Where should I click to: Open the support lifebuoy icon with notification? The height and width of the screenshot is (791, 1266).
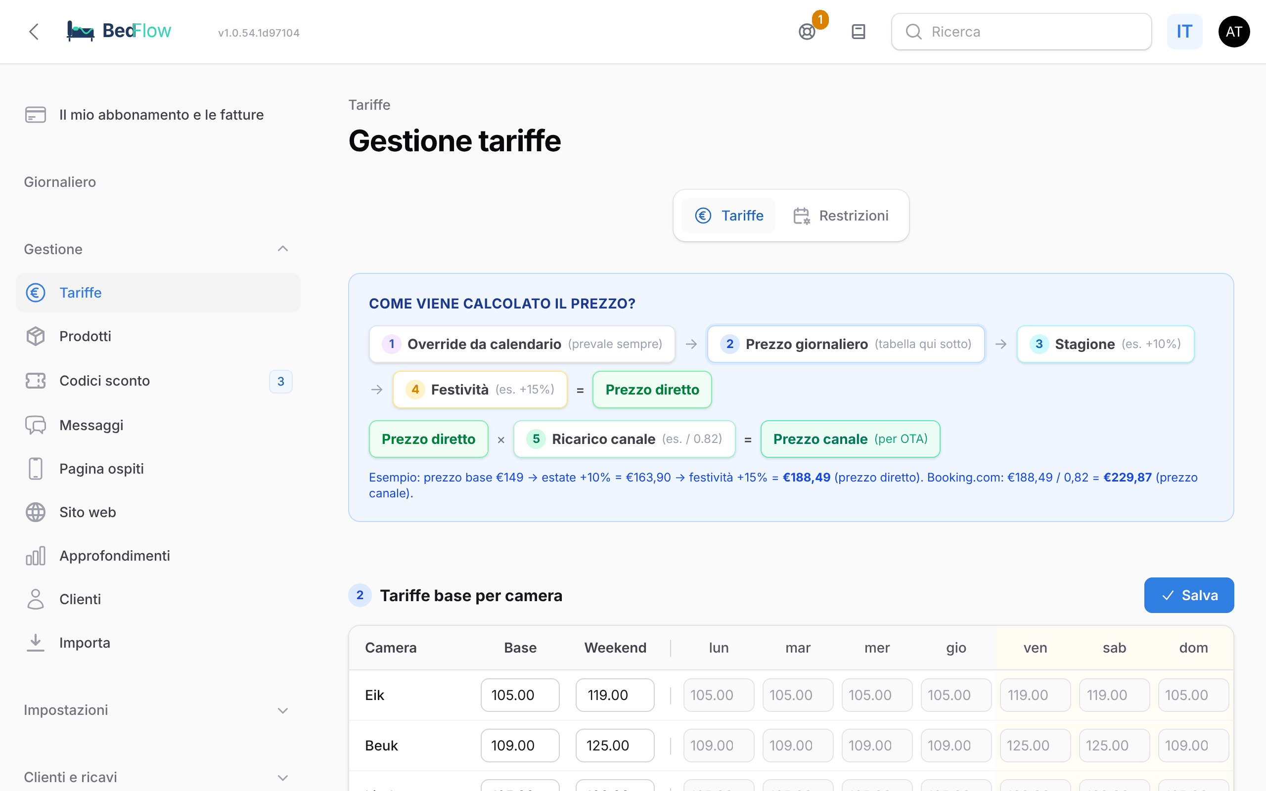[807, 32]
